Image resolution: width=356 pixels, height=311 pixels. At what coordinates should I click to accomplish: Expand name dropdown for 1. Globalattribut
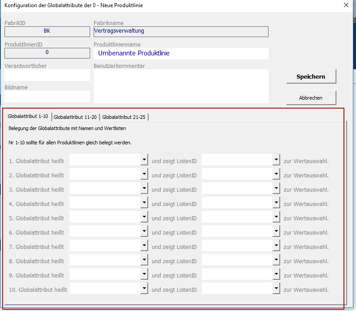pyautogui.click(x=144, y=160)
